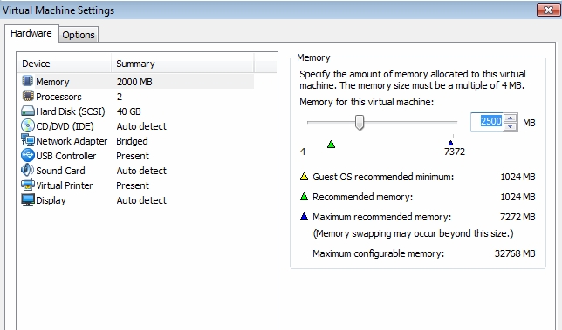Image resolution: width=562 pixels, height=330 pixels.
Task: Click blue triangle beside Maximum recommended memory
Action: coord(304,216)
